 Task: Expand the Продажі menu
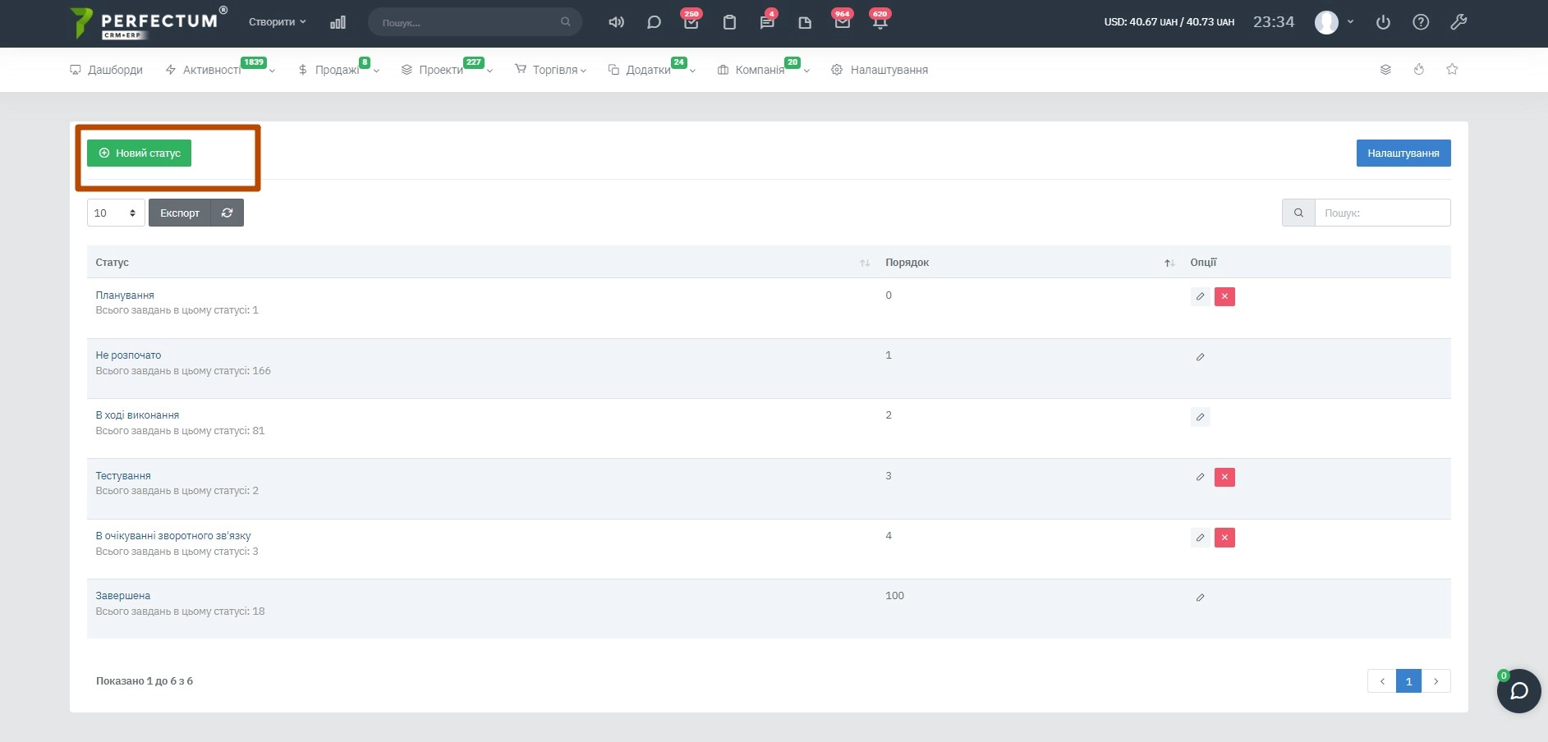click(339, 70)
